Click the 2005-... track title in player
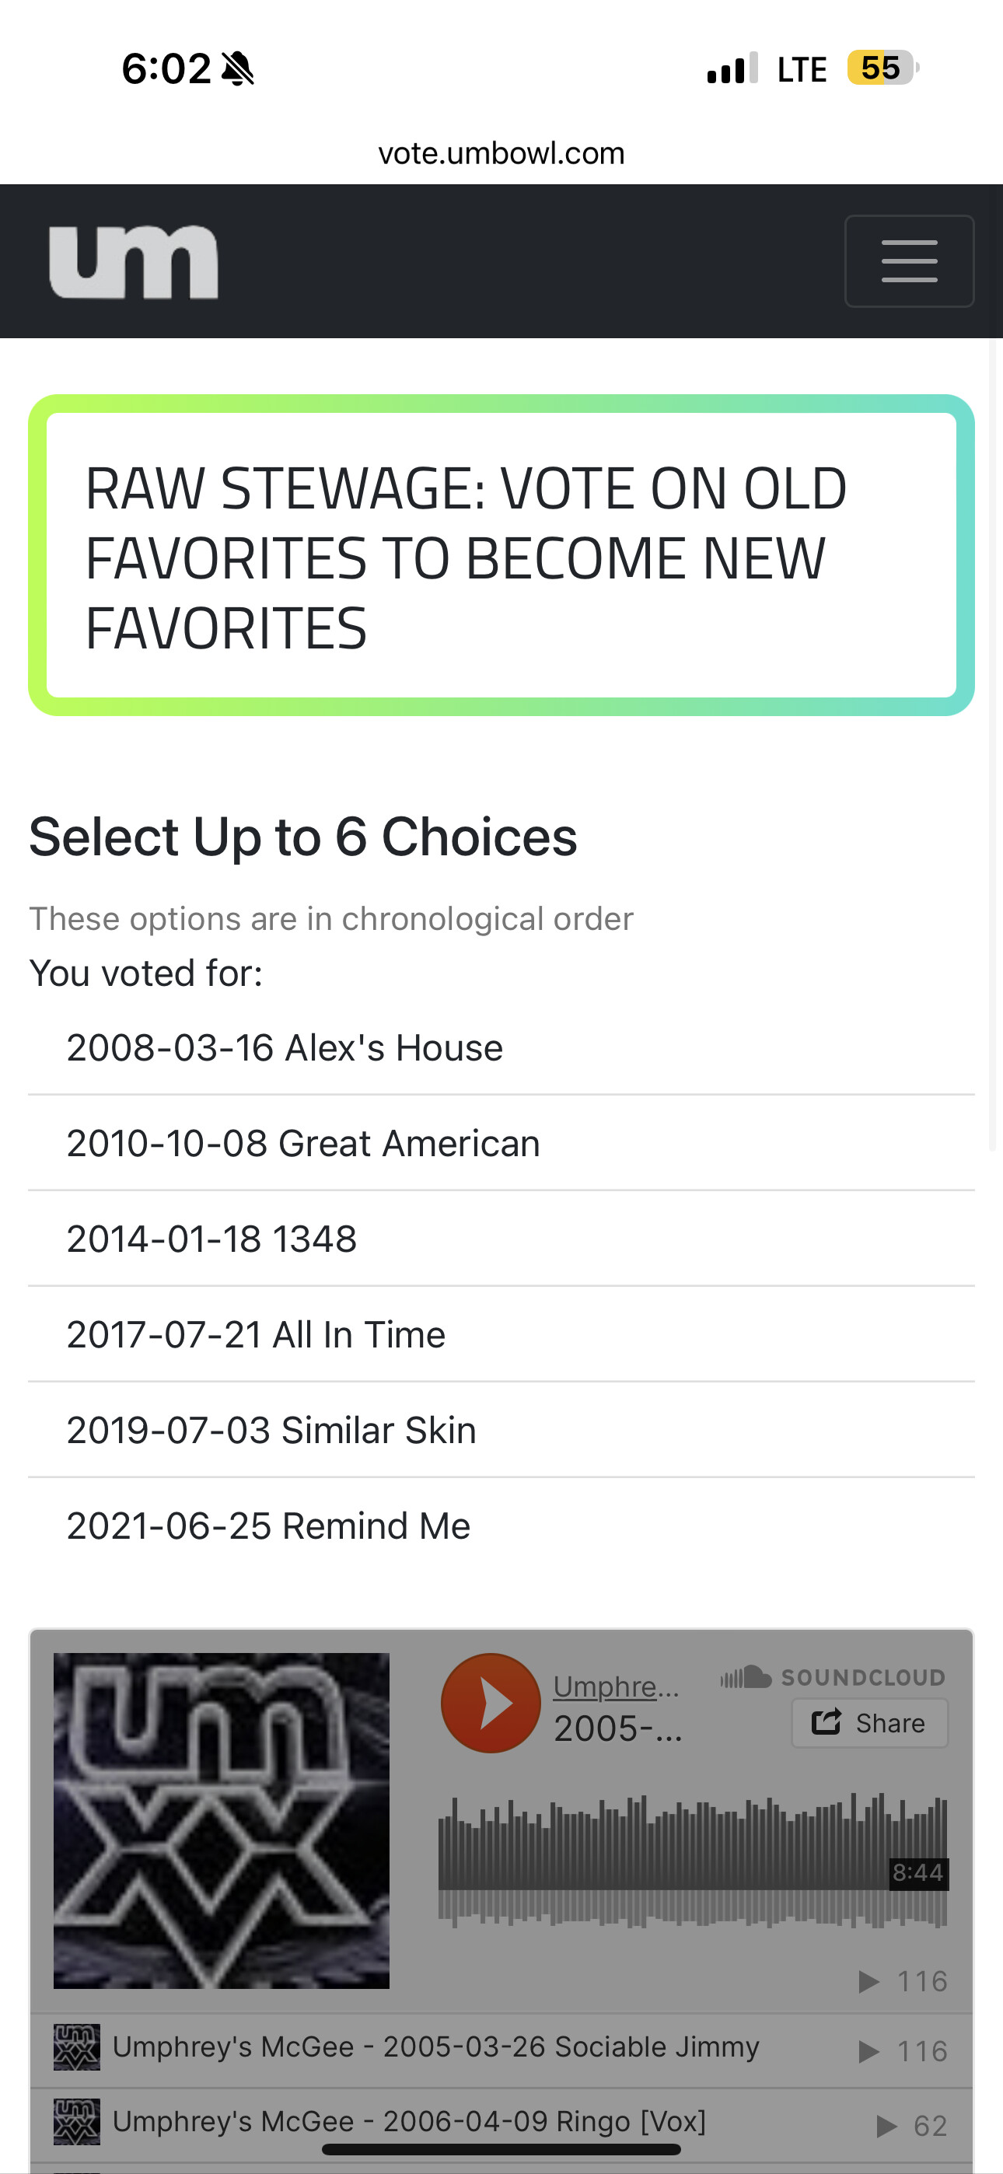The height and width of the screenshot is (2174, 1003). (x=617, y=1728)
